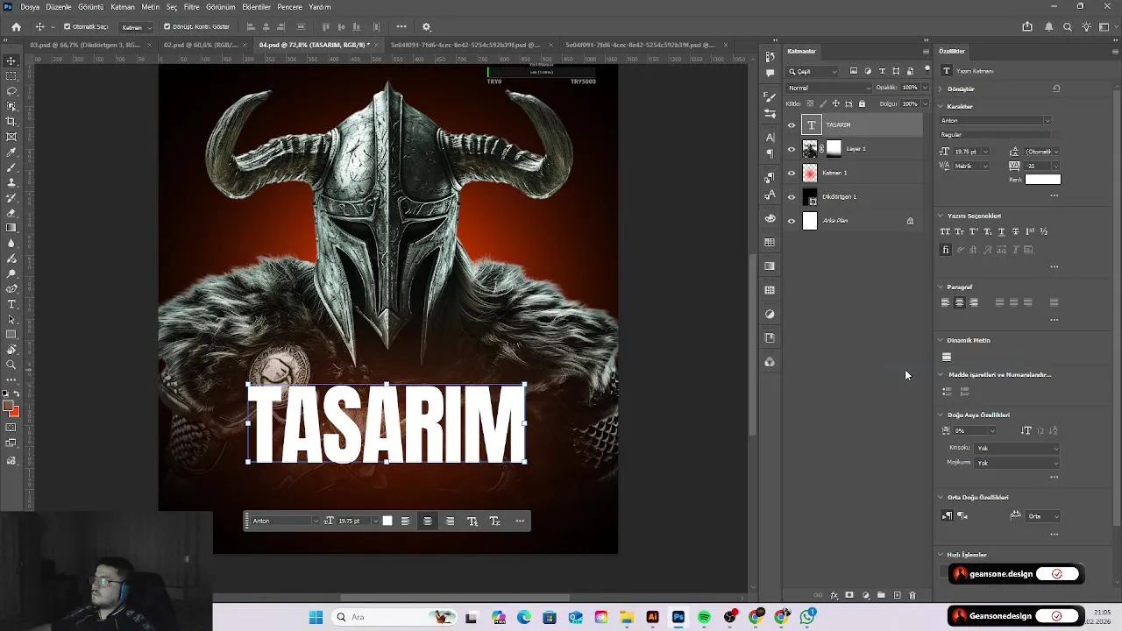Open the Filtre menu

click(x=191, y=6)
